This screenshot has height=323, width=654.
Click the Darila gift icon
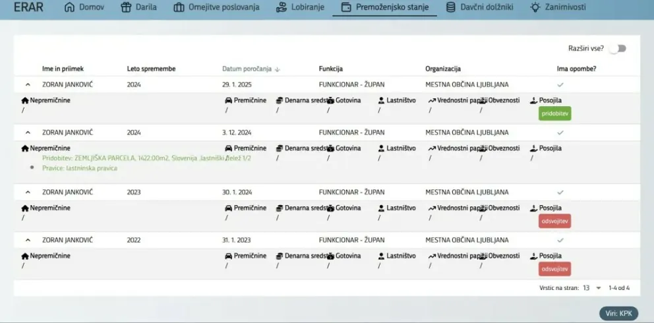[126, 7]
